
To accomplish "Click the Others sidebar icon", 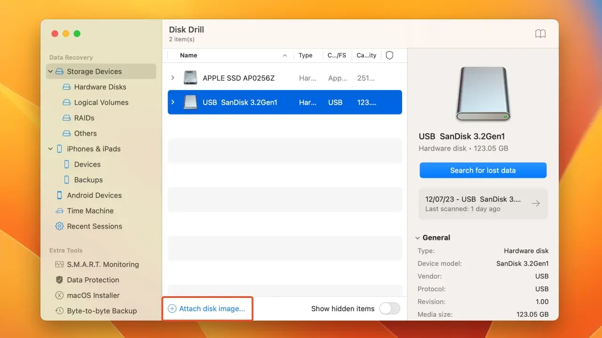I will point(66,133).
